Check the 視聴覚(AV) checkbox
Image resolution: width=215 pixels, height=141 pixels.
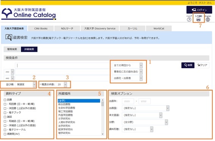click(5, 134)
